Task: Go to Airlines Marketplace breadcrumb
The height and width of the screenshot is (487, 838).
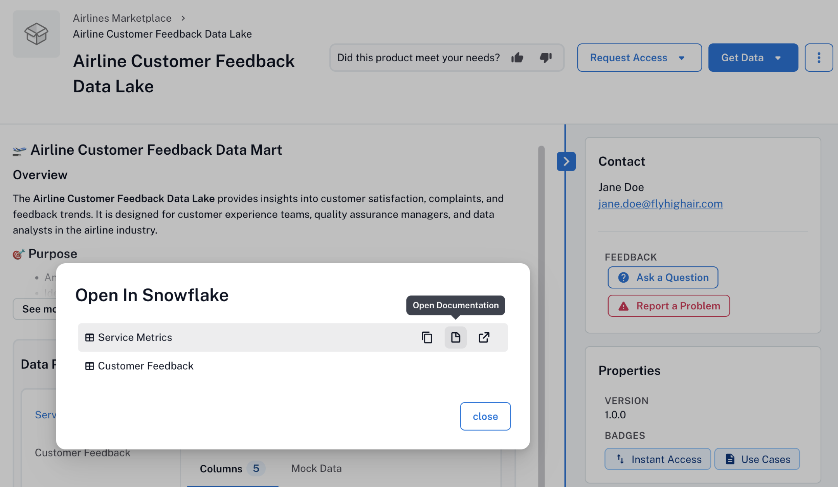Action: pyautogui.click(x=122, y=18)
